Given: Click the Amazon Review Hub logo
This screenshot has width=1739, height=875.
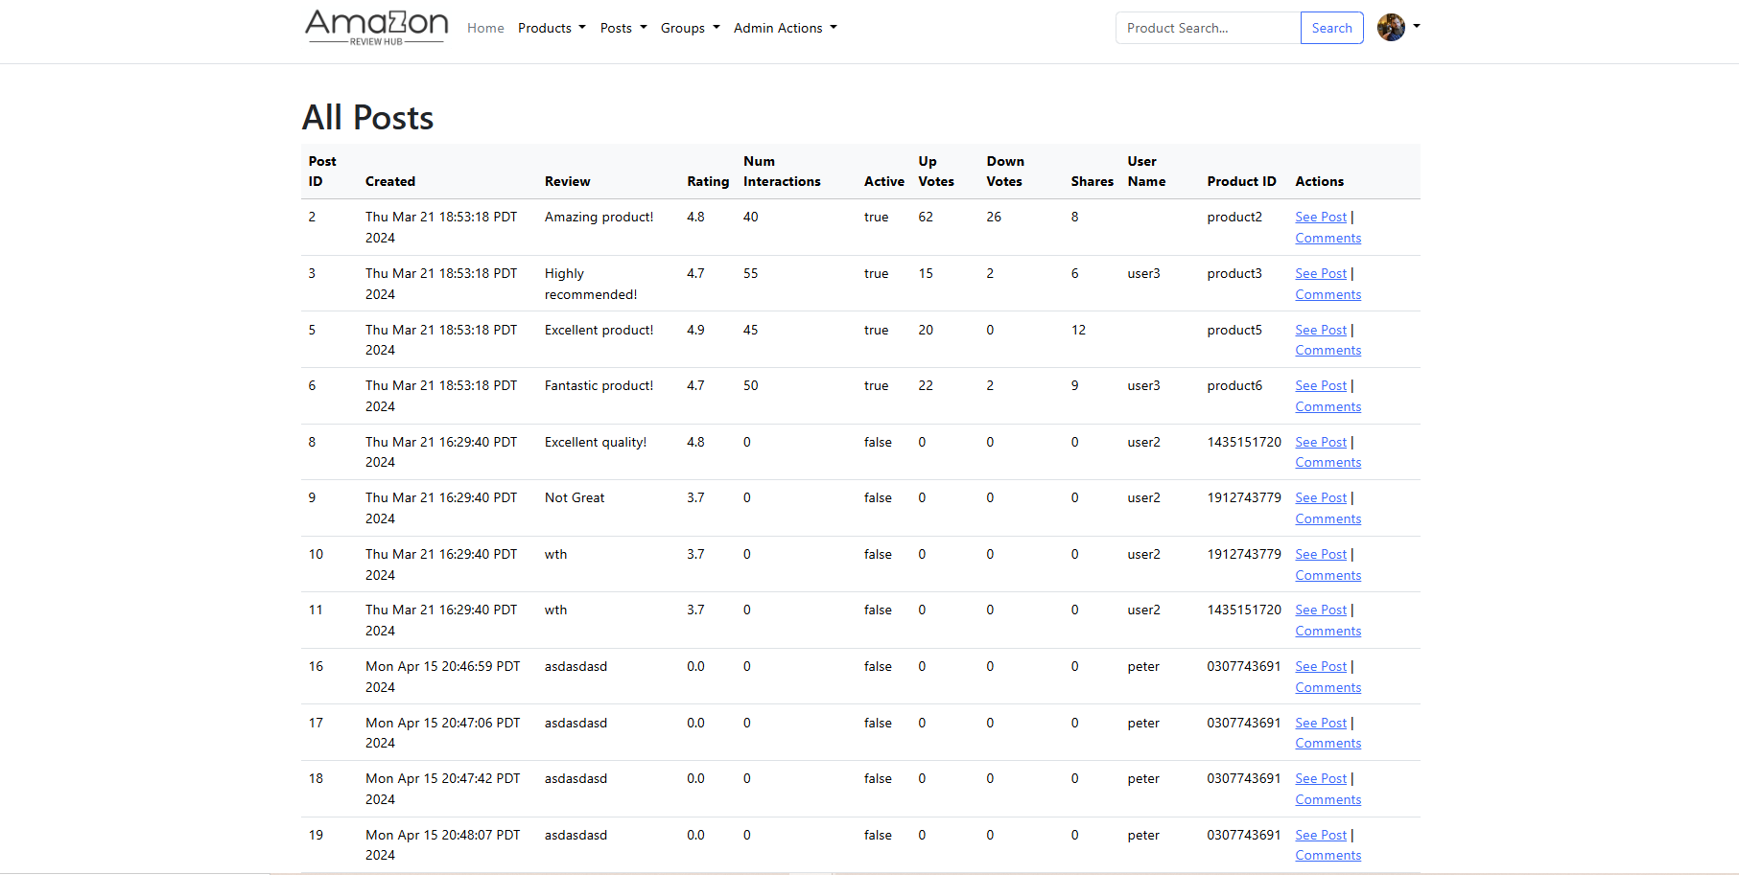Looking at the screenshot, I should 377,28.
